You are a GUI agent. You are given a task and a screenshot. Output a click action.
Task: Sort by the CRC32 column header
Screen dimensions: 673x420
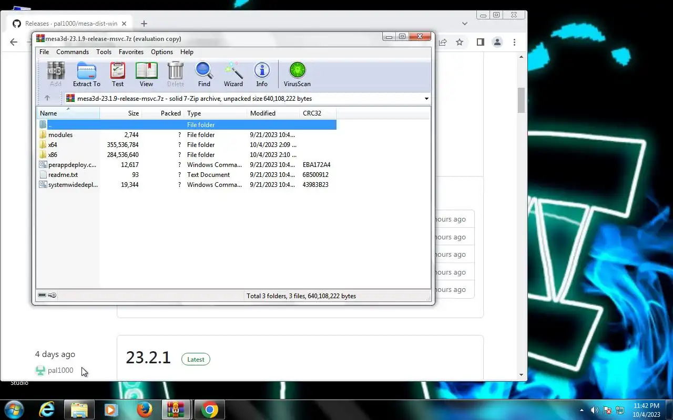pyautogui.click(x=318, y=113)
